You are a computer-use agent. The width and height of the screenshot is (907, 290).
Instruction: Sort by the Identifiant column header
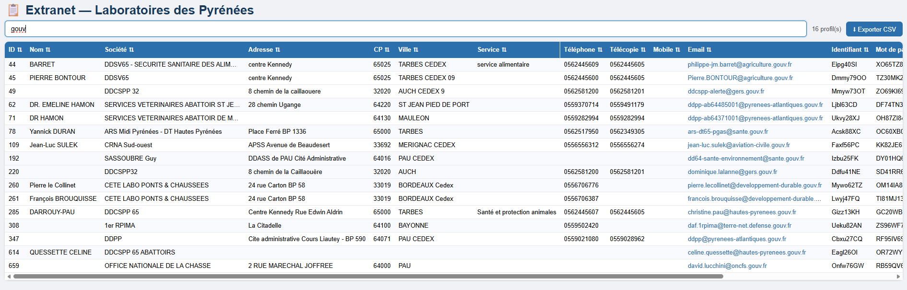[x=866, y=50]
